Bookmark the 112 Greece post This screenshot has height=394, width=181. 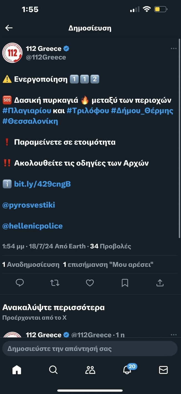click(125, 283)
